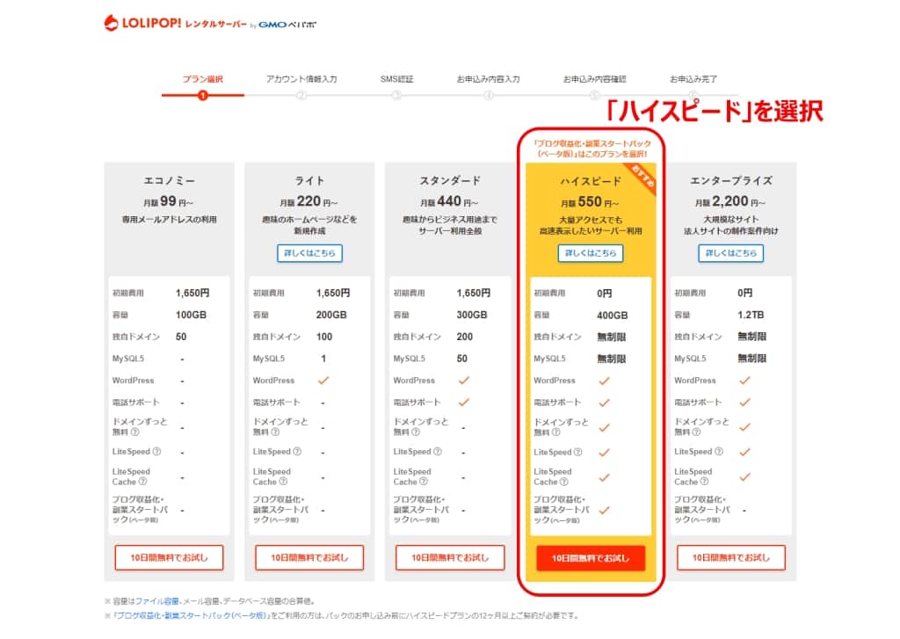Click the 100GB capacity value
The height and width of the screenshot is (639, 900).
[x=191, y=316]
